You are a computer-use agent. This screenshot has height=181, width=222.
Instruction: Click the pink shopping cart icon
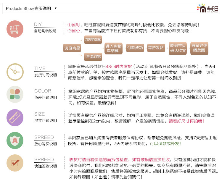pyautogui.click(x=15, y=29)
